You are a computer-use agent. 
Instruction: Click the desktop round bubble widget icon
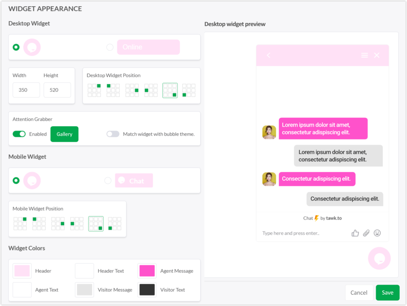(x=32, y=47)
